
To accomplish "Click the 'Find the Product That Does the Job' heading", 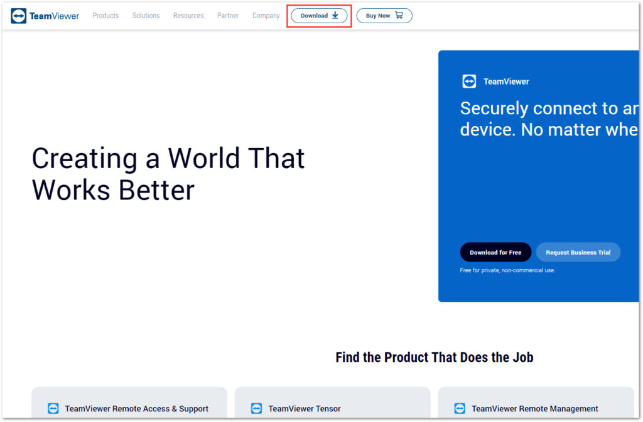I will coord(435,357).
